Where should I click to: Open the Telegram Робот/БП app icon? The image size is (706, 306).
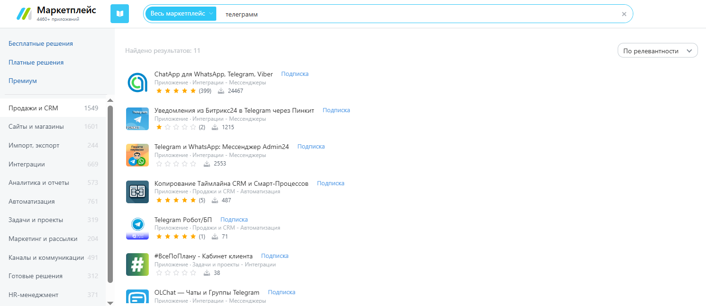pyautogui.click(x=137, y=228)
